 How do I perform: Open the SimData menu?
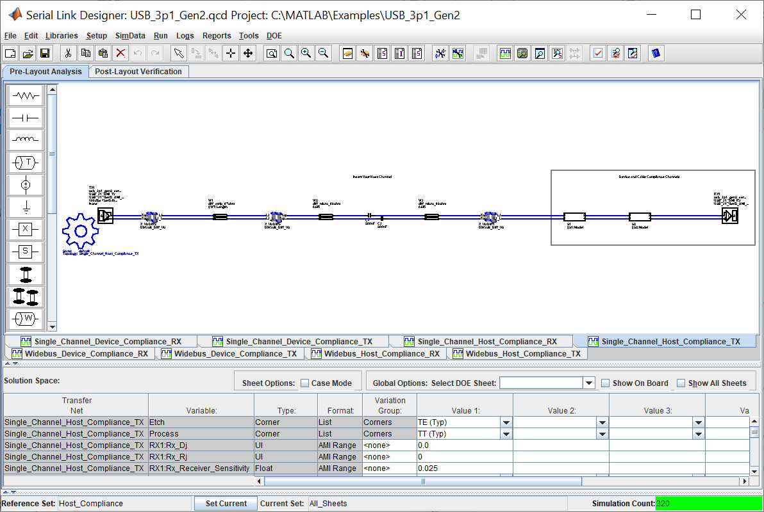130,36
